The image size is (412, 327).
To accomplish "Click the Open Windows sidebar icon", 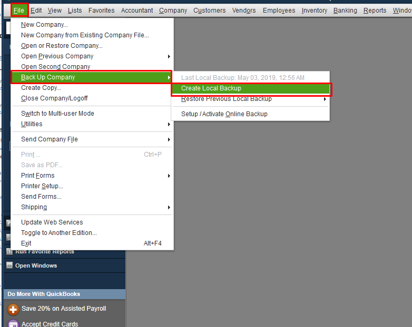I will click(9, 265).
